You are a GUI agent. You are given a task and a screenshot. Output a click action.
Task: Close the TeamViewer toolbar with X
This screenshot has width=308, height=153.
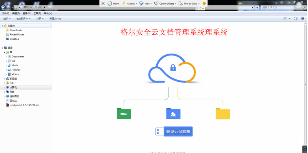click(x=103, y=3)
